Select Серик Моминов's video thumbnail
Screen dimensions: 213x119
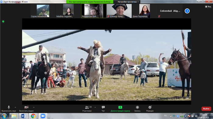point(43,11)
